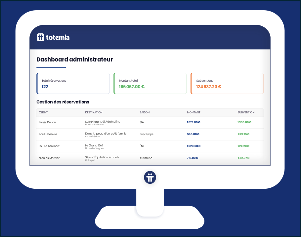Viewport: 301px width, 237px height.
Task: Click the 724.20 € subvention
Action: tap(243, 146)
